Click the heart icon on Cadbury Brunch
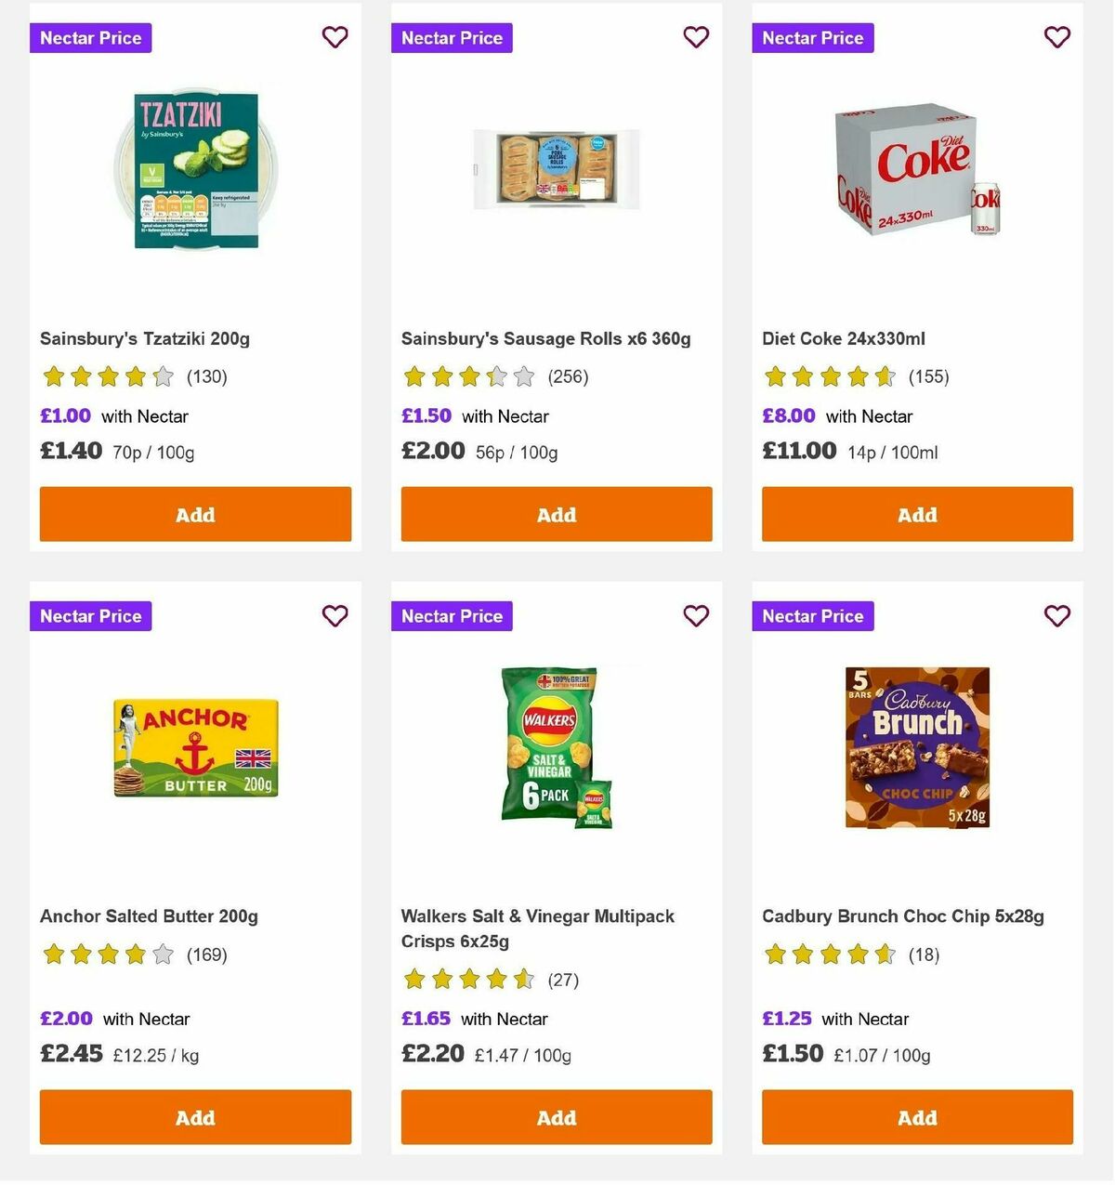Screen dimensions: 1115x1185 click(x=1056, y=615)
